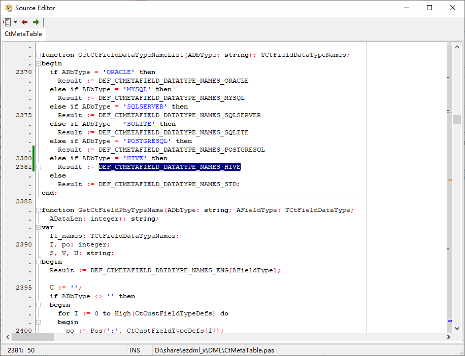Click 'ft_names: TCtFieldDataTypeNames' declaration
465x356 pixels.
click(114, 236)
